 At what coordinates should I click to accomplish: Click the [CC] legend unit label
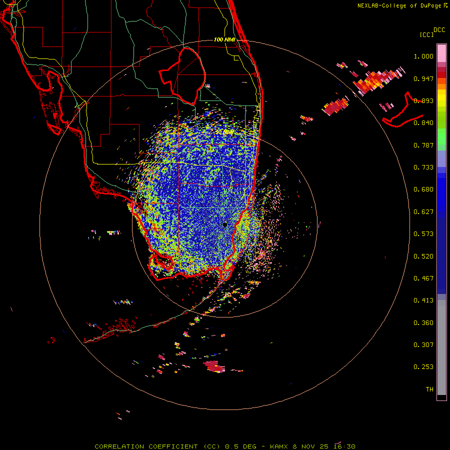pos(427,34)
